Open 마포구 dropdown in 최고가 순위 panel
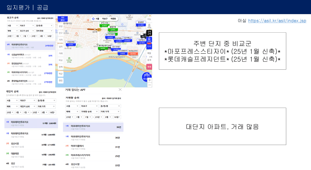The image size is (311, 170). [27, 26]
